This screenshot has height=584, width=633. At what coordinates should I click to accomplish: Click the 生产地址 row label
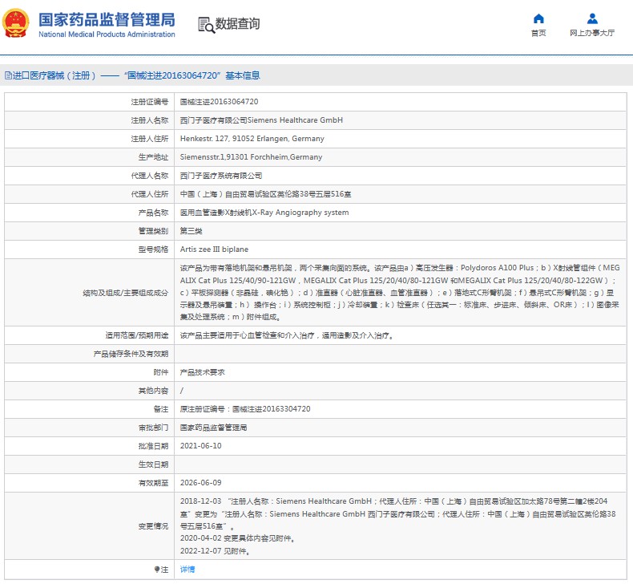coord(153,157)
